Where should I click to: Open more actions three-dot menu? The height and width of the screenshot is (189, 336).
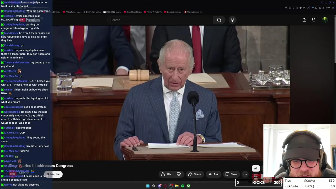(245, 174)
